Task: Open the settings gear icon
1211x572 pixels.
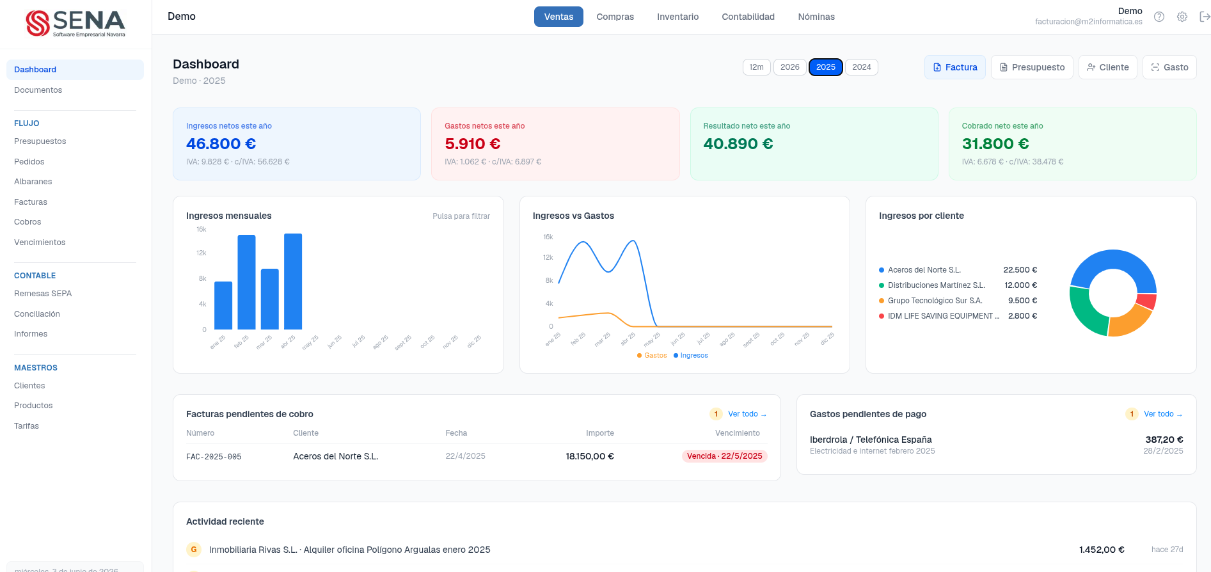Action: (1182, 17)
